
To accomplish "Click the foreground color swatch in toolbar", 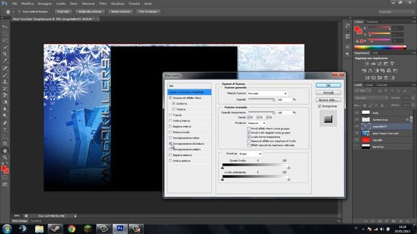I will click(4, 169).
